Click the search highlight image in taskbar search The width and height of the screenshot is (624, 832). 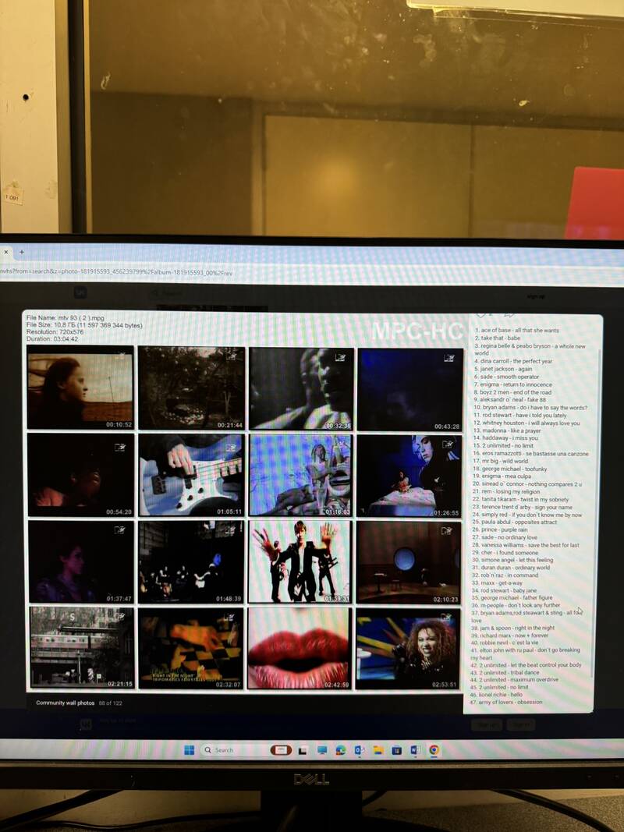point(281,750)
